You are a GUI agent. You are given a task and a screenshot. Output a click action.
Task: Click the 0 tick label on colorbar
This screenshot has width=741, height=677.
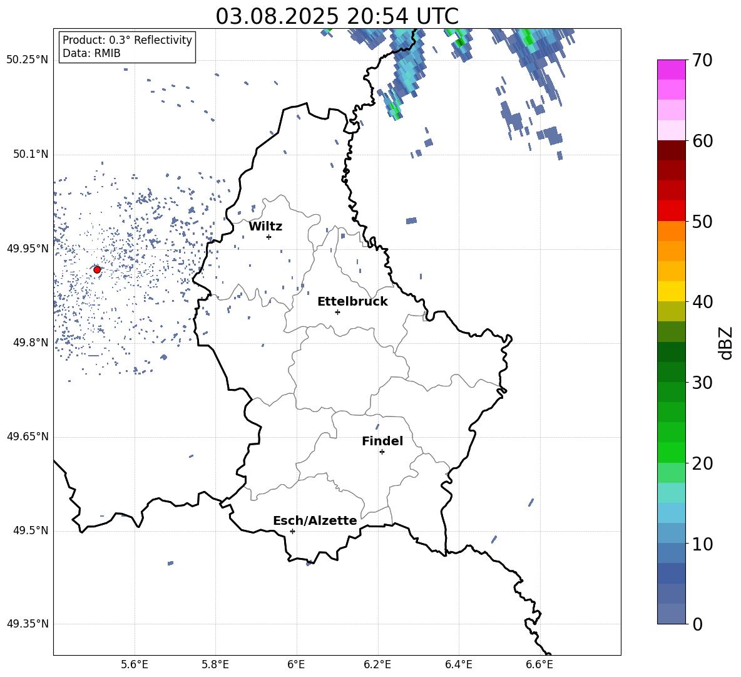(697, 624)
